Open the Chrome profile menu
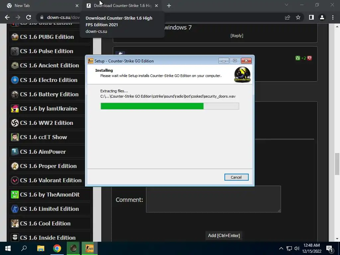The image size is (340, 255). tap(322, 17)
